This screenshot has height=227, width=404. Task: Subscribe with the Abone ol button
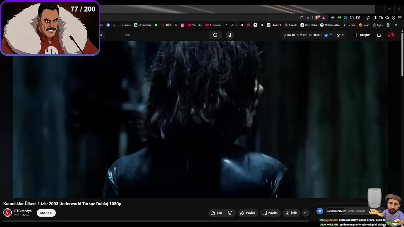(46, 213)
